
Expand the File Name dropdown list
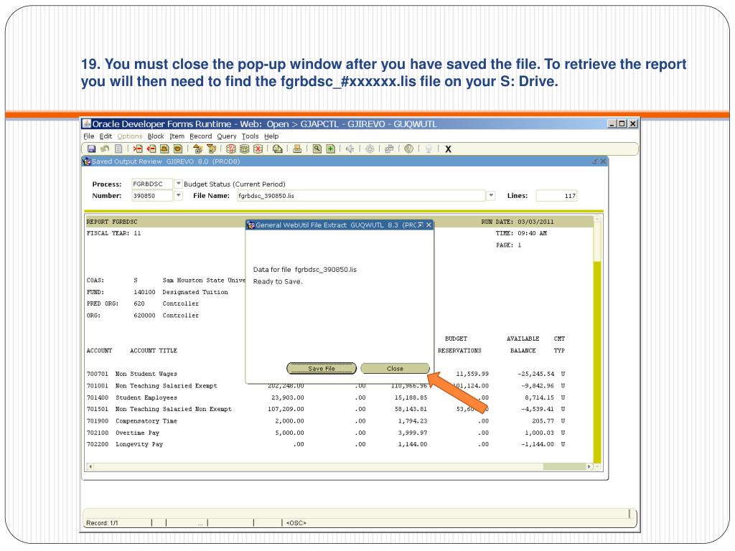(x=491, y=195)
